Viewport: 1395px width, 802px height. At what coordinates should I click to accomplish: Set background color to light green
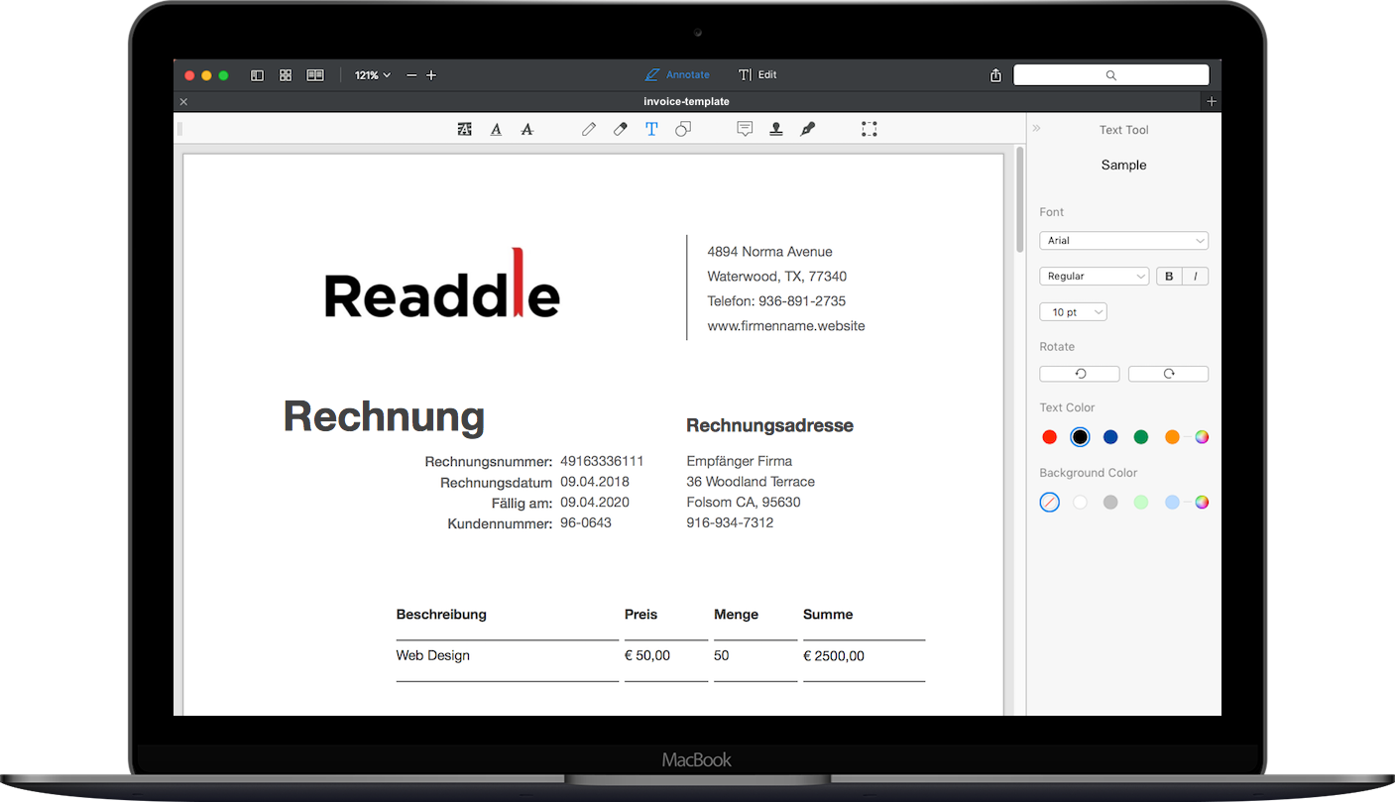[1141, 503]
